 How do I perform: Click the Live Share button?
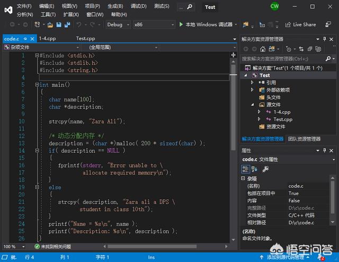(300, 25)
